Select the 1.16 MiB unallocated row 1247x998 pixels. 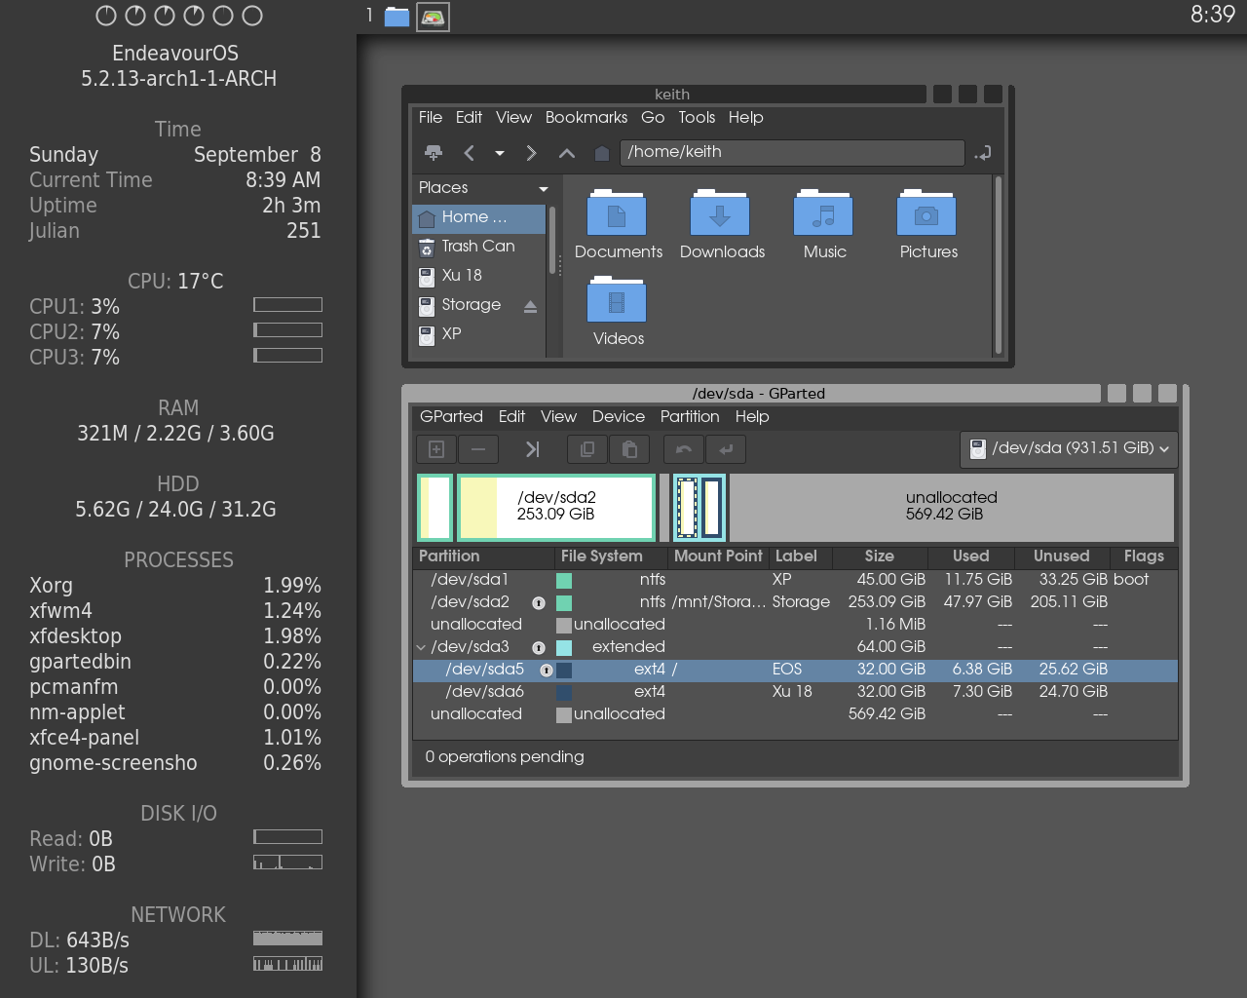[795, 625]
